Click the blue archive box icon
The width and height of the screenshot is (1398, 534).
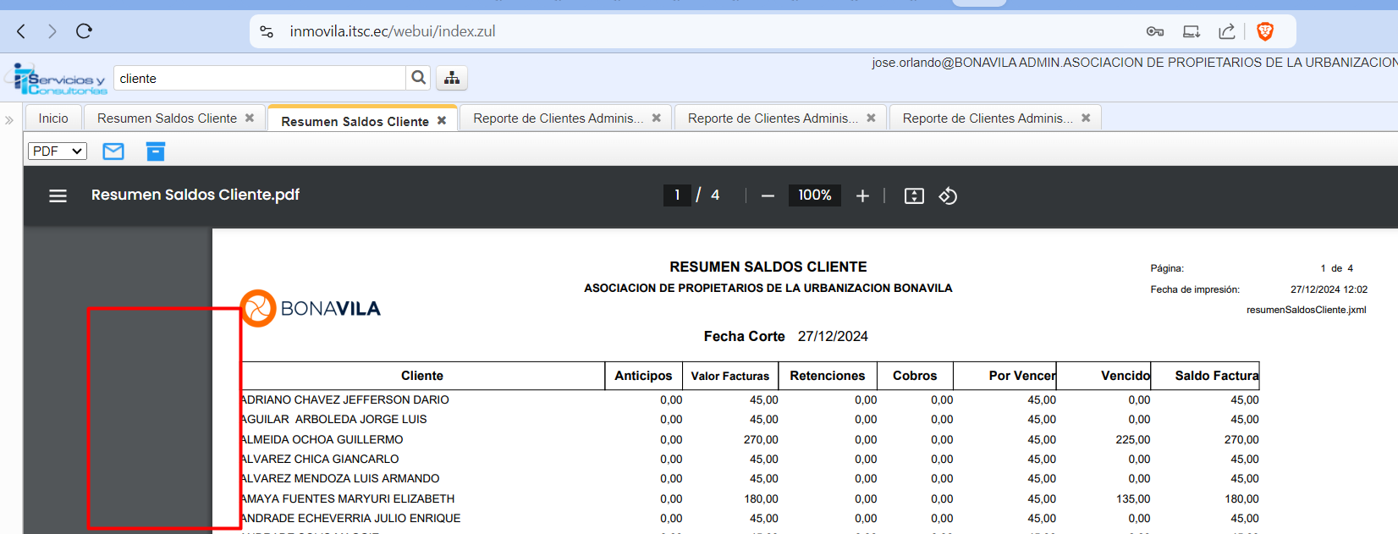[x=155, y=151]
